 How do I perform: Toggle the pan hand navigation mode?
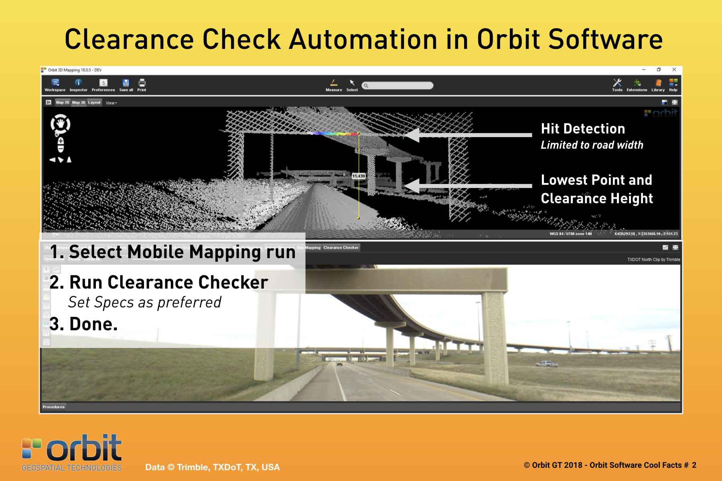pyautogui.click(x=61, y=123)
